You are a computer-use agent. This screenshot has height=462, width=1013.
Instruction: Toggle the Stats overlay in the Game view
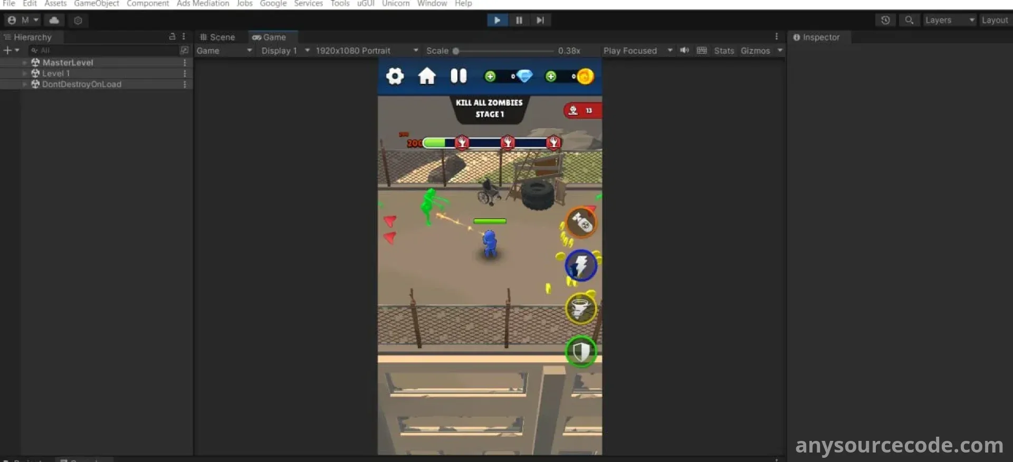coord(724,51)
